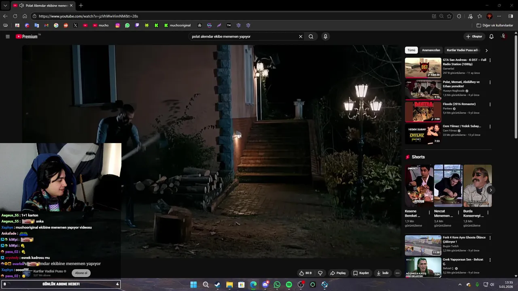Open the favorites list icon in the toolbar
Screen dimensions: 518x291
coord(480,16)
